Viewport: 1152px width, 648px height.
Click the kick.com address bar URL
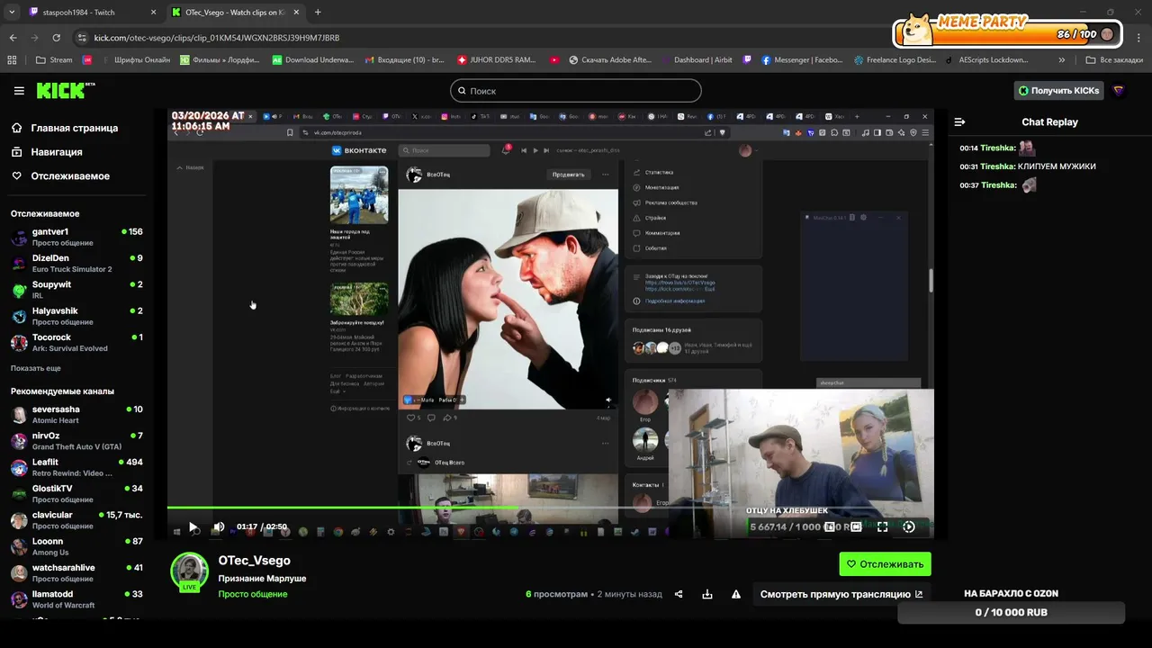[x=217, y=38]
